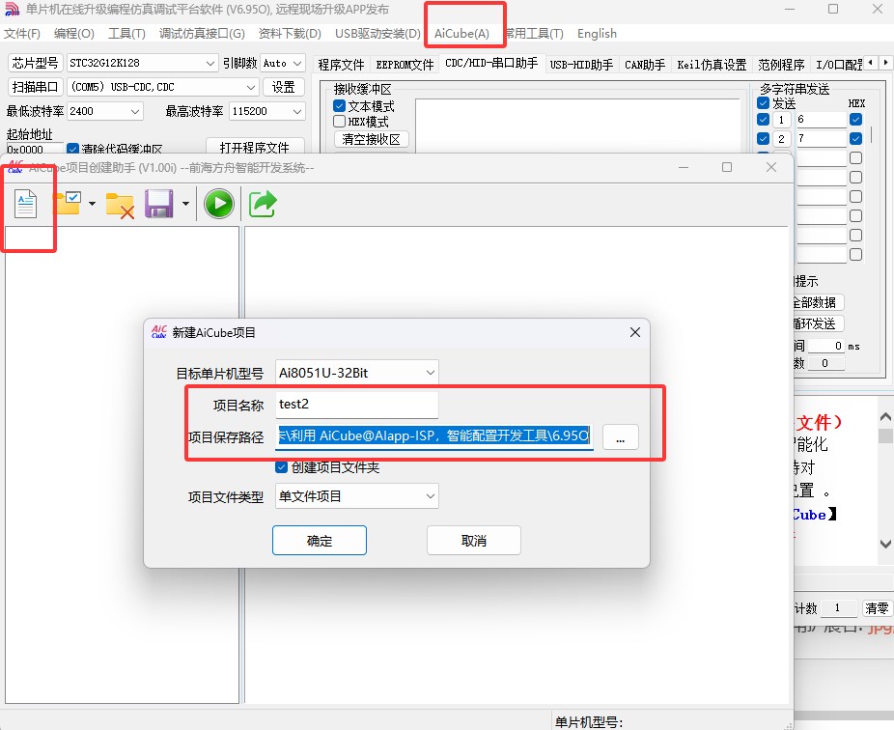
Task: Click string field containing 6
Action: coord(821,119)
